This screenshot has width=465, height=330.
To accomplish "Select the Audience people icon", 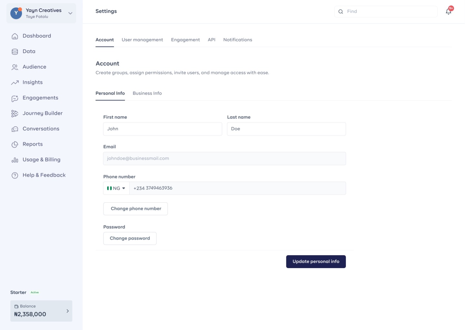I will tap(15, 67).
